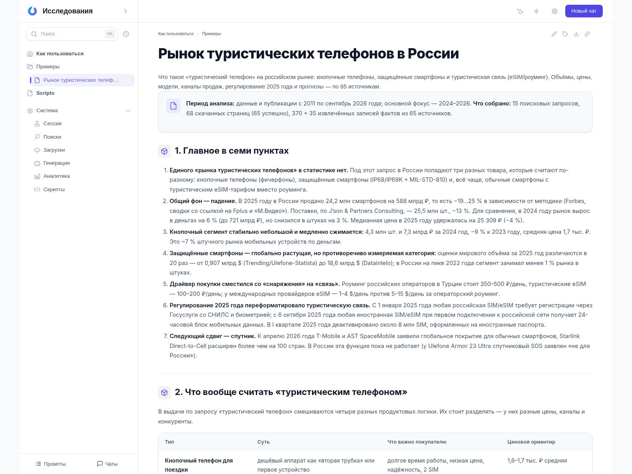Image resolution: width=632 pixels, height=474 pixels.
Task: Click the «Суть» table column header
Action: coord(263,442)
